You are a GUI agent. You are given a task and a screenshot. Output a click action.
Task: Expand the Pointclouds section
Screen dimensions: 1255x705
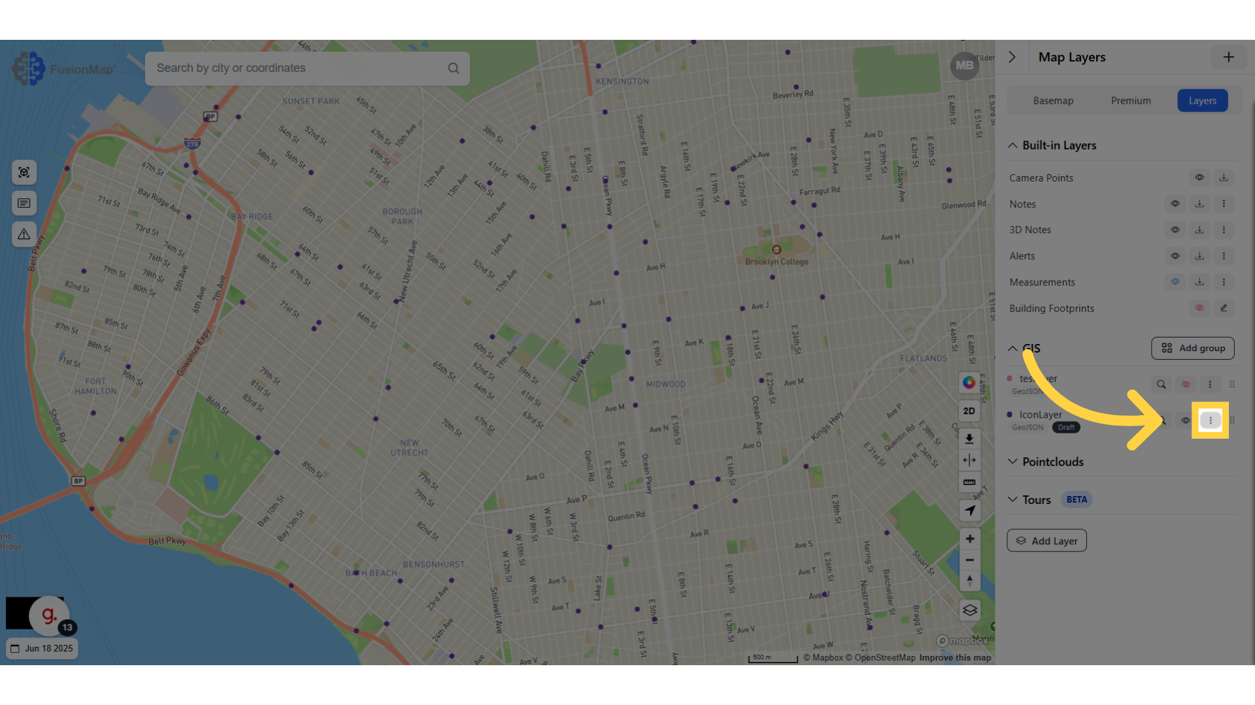click(1012, 462)
